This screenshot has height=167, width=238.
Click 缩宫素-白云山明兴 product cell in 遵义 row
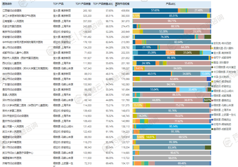63,126
